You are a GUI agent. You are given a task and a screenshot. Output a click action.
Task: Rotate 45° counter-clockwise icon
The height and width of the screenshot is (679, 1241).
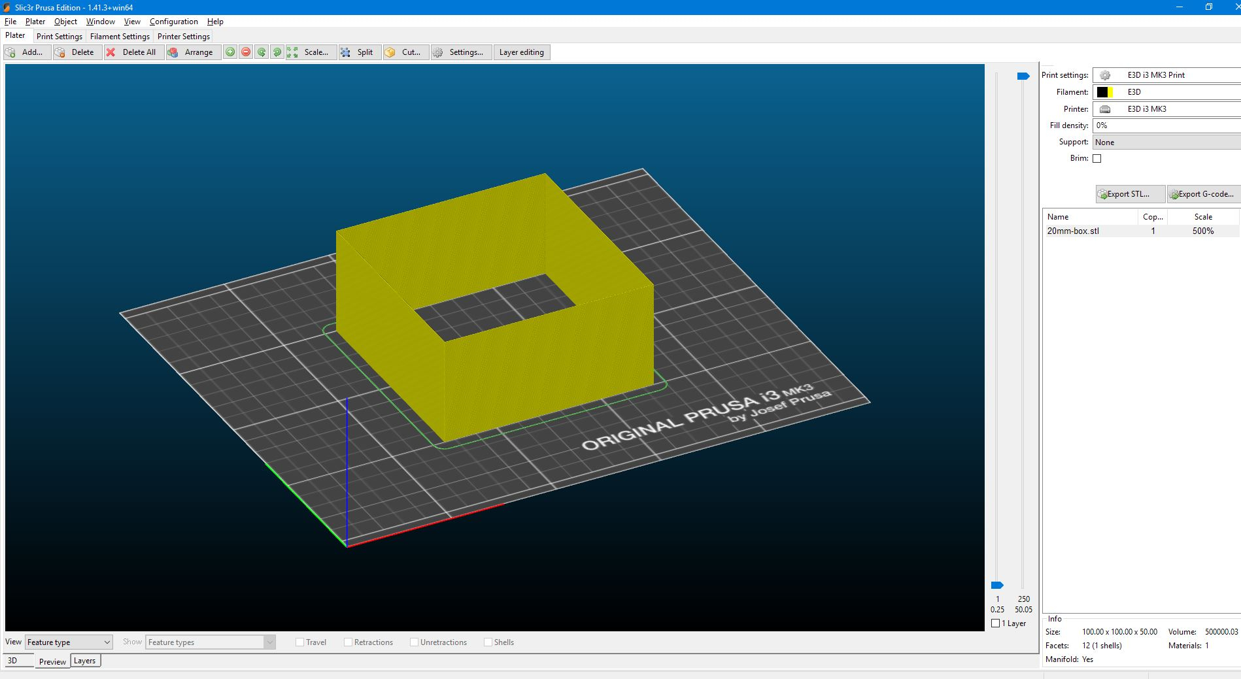[262, 52]
